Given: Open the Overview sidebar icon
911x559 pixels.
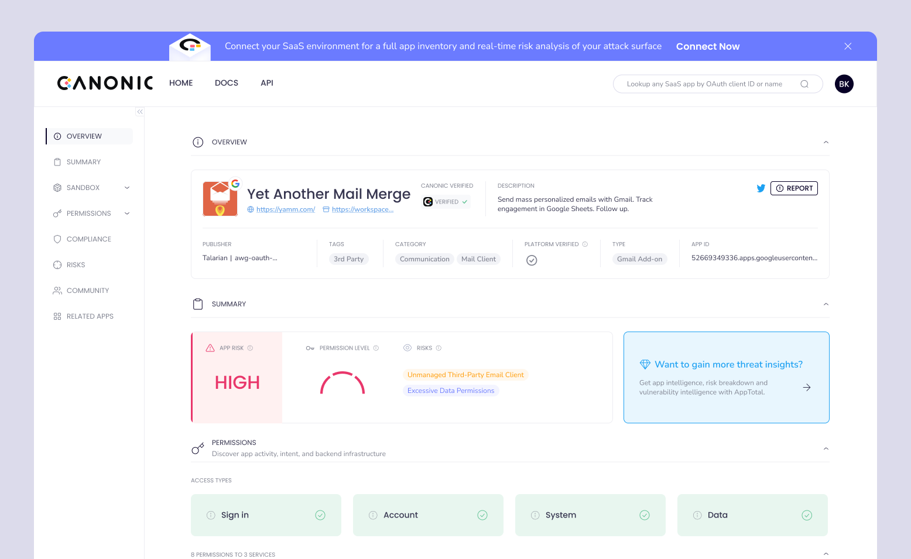Looking at the screenshot, I should pos(57,136).
